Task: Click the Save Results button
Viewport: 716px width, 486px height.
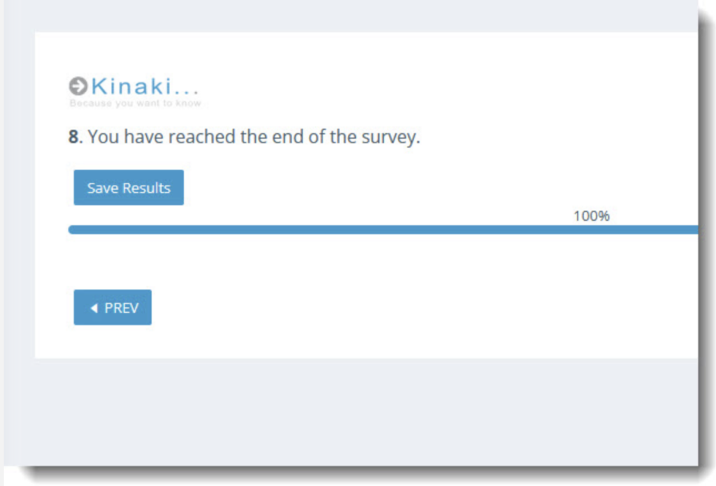Action: coord(129,187)
